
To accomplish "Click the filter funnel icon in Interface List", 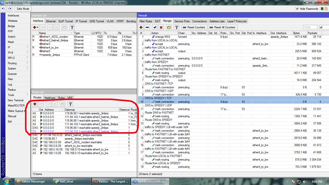I will pyautogui.click(x=72, y=28).
